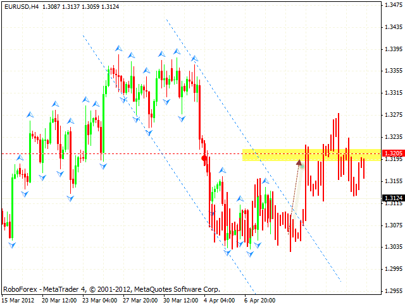Click the 1.3475 price axis label
Viewport: 405px width, 305px height.
(394, 5)
